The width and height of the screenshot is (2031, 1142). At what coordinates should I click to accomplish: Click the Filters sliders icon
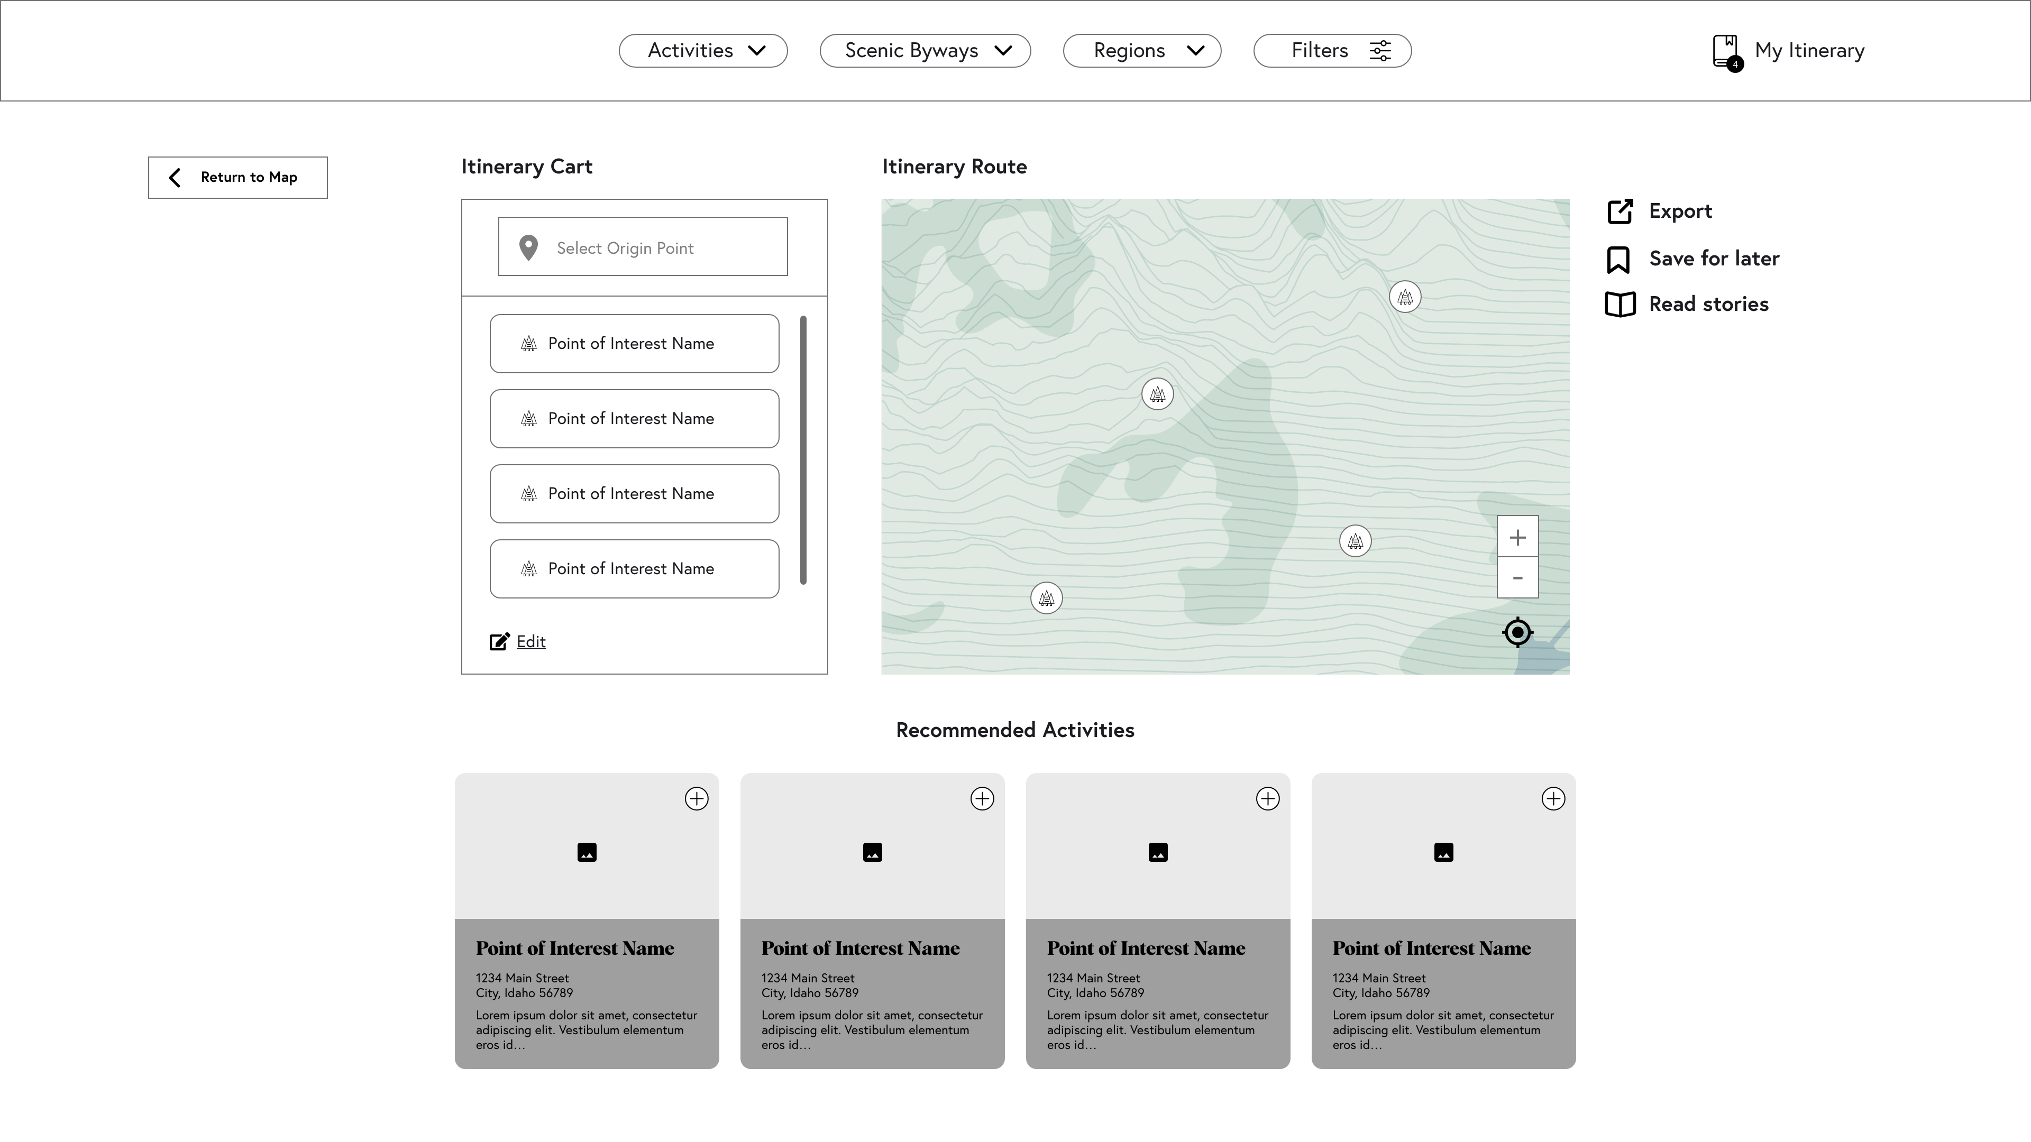[x=1380, y=50]
